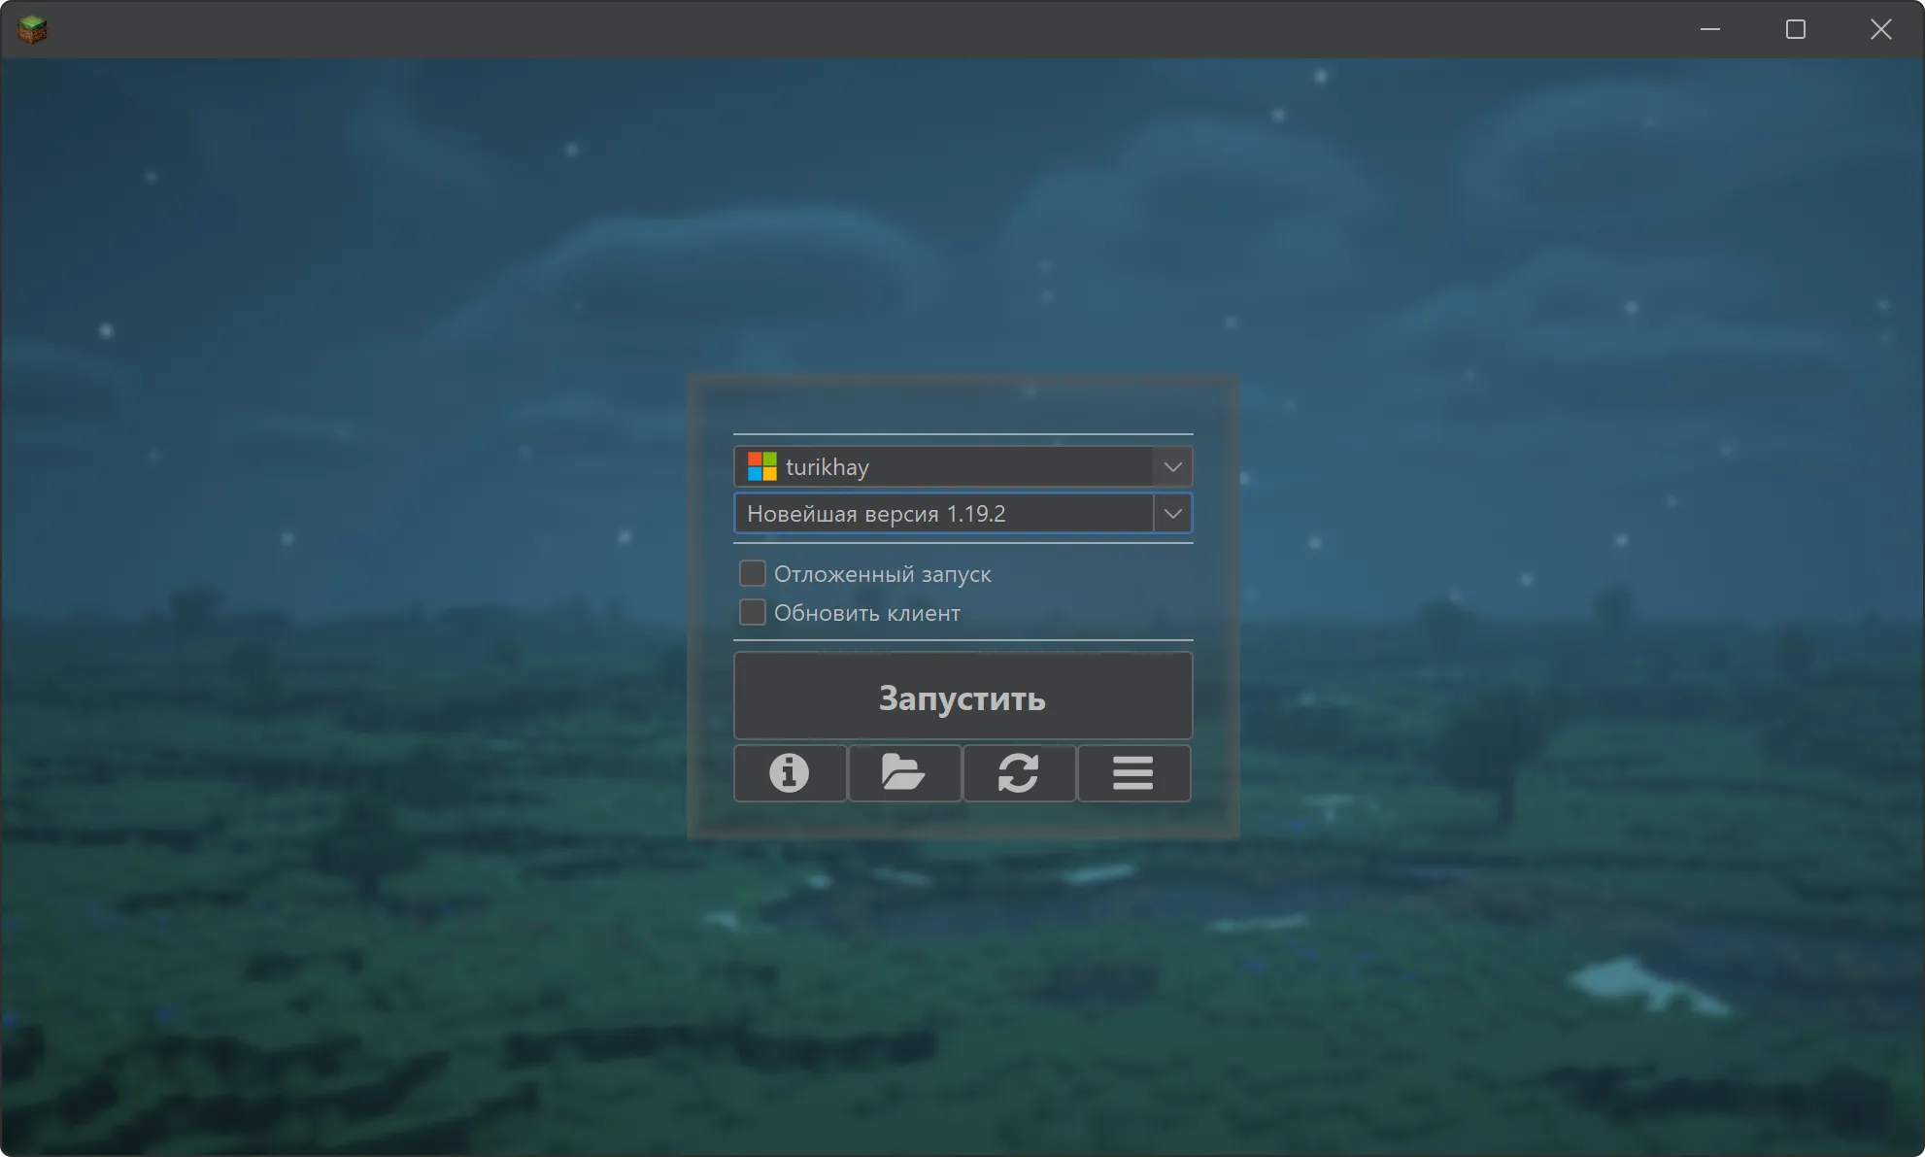Image resolution: width=1925 pixels, height=1157 pixels.
Task: Open the game directory via the folder icon
Action: (x=903, y=773)
